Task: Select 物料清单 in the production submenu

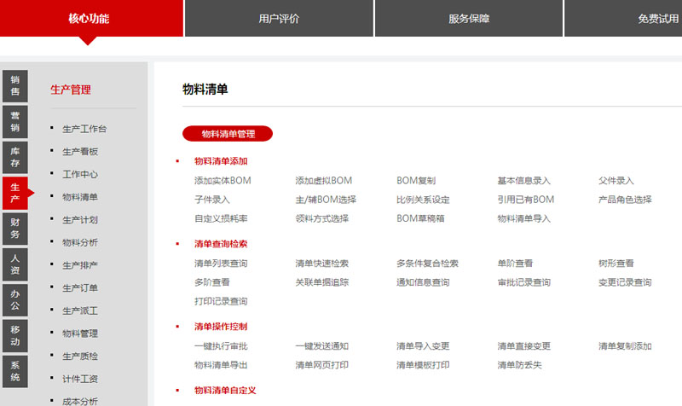Action: tap(80, 197)
